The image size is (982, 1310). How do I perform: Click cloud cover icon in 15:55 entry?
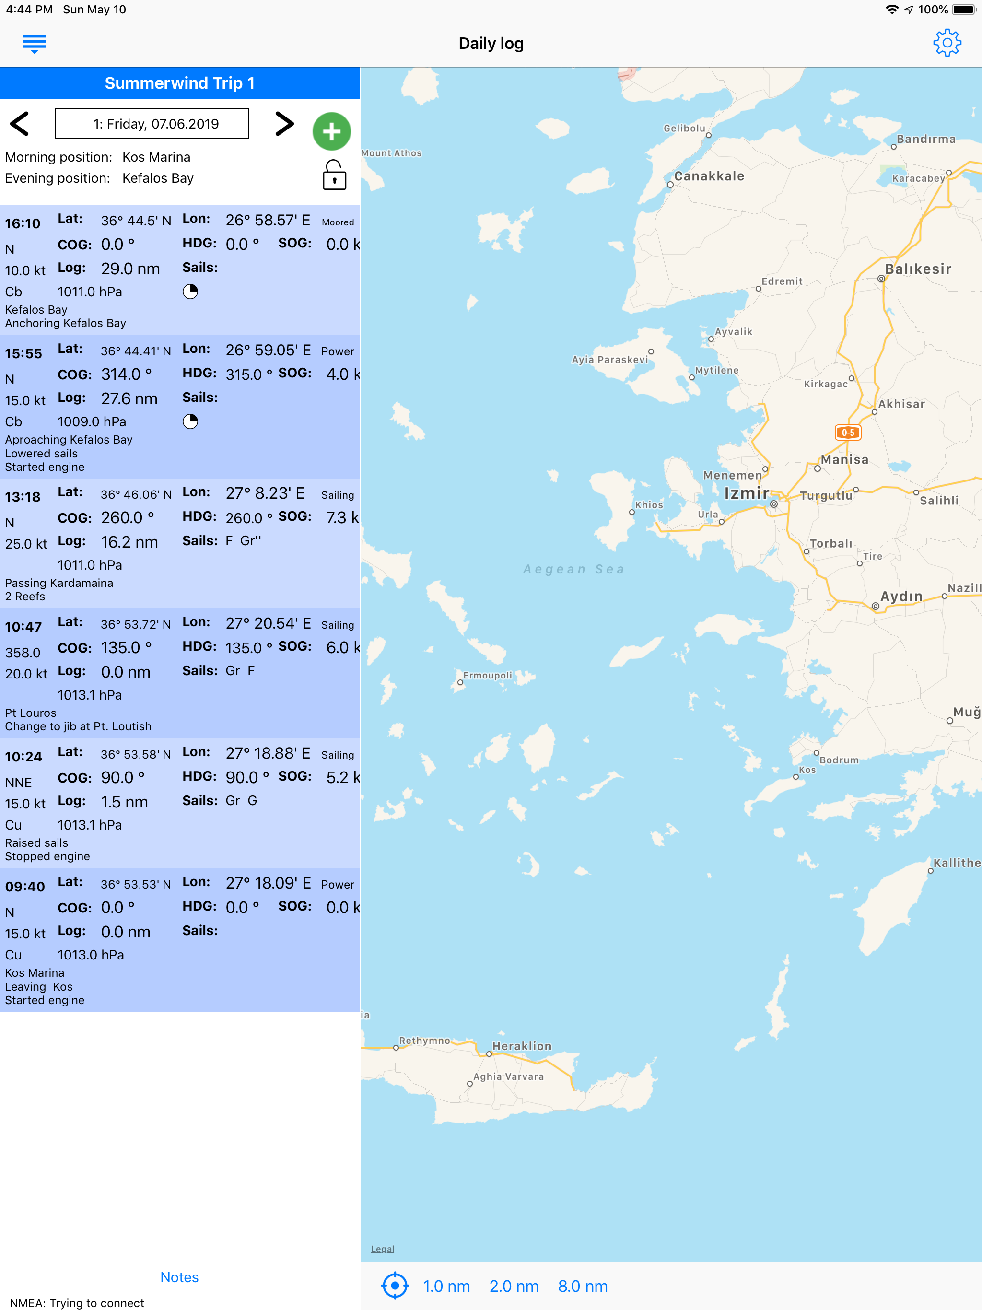[x=190, y=421]
